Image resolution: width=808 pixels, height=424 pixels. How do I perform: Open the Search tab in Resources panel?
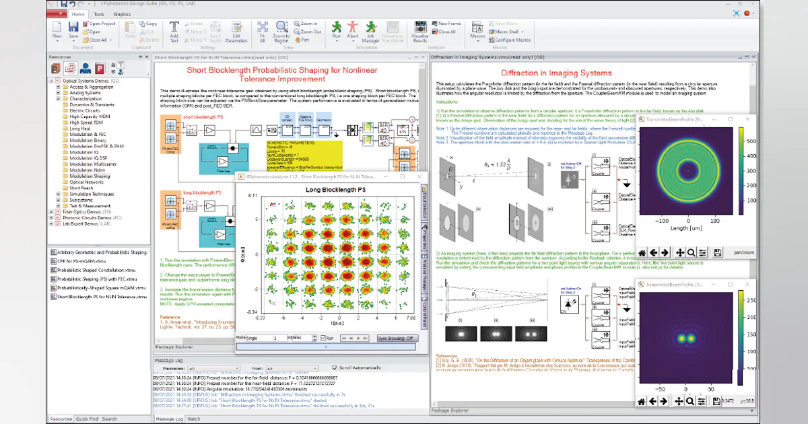click(110, 419)
